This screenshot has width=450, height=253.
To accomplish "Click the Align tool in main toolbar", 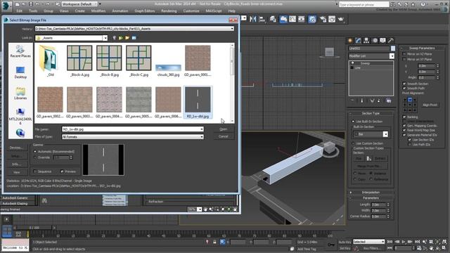I will click(x=262, y=19).
